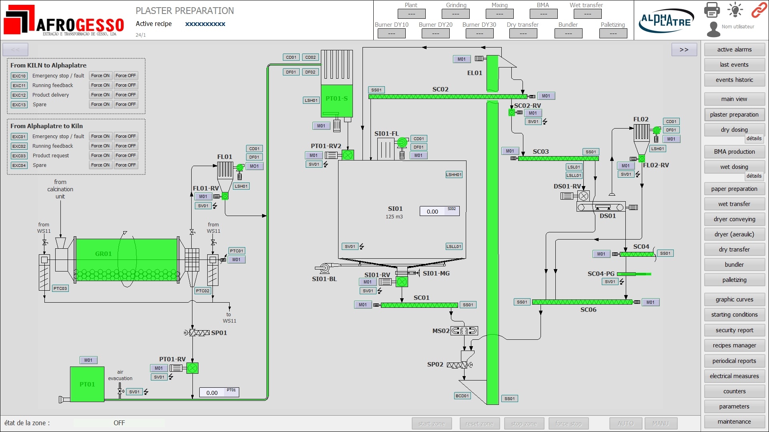The height and width of the screenshot is (432, 769).
Task: Force ON EXC01 Emergency stop / fault
Action: pos(100,136)
